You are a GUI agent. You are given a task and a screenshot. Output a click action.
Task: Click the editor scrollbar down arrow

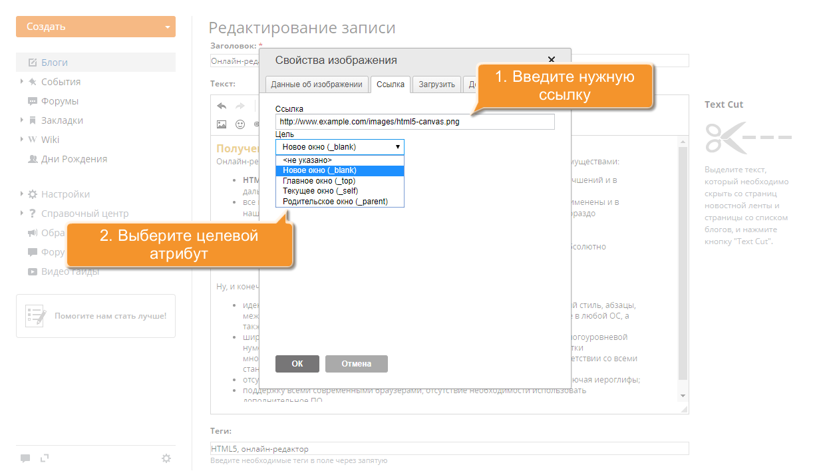click(682, 395)
